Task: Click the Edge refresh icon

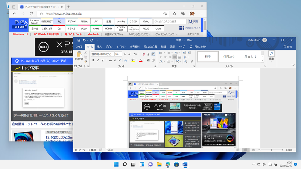Action: click(32, 14)
